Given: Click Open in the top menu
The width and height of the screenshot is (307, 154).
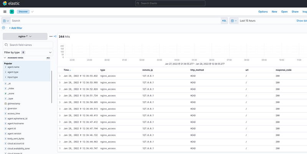Looking at the screenshot, I should click(x=284, y=12).
